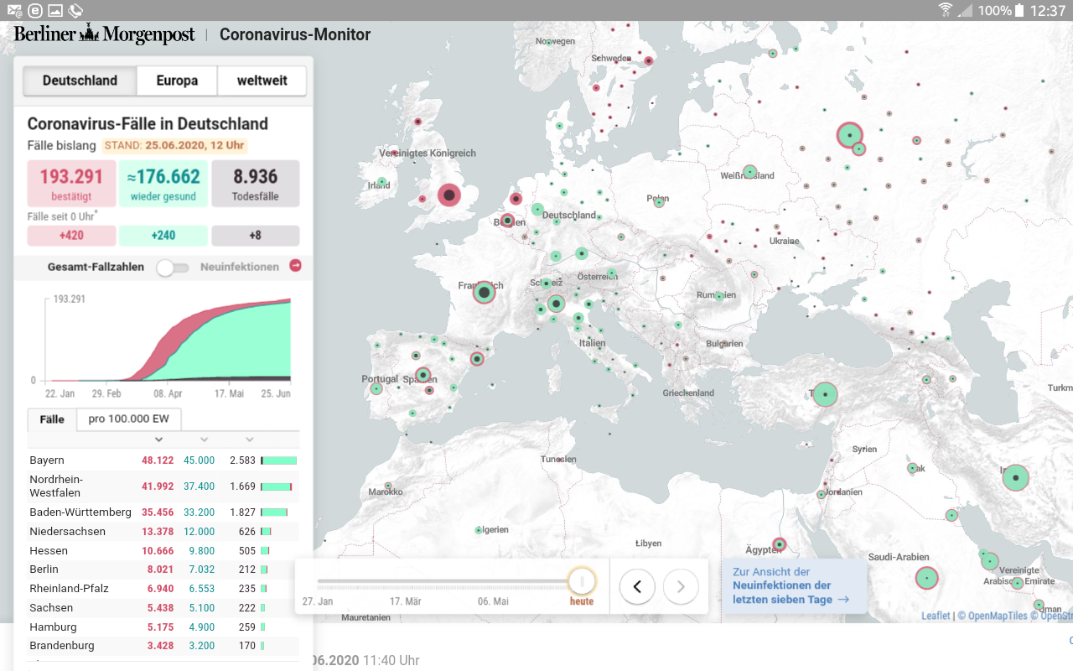
Task: Select the Bayern row
Action: [x=163, y=460]
